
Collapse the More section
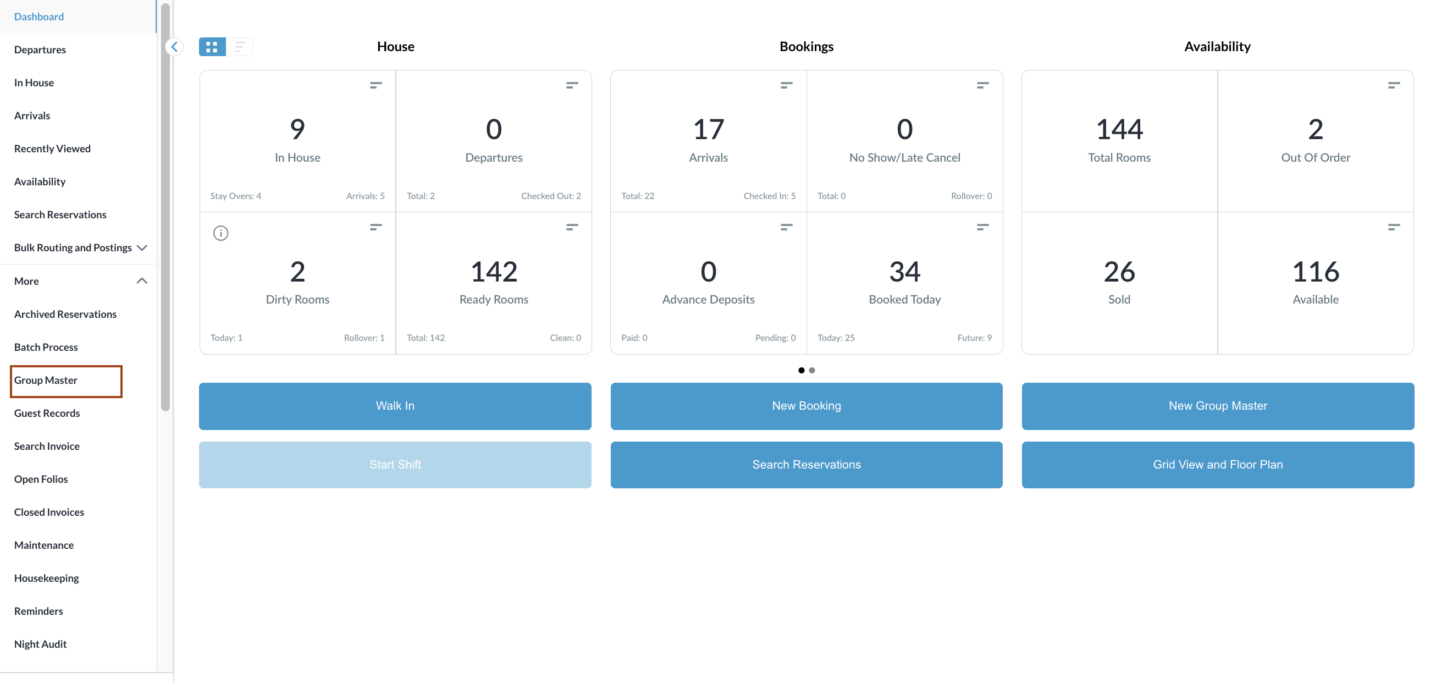[x=142, y=281]
